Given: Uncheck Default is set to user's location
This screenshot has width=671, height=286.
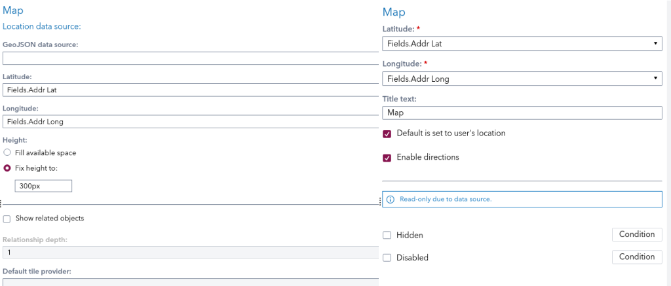Looking at the screenshot, I should click(387, 134).
